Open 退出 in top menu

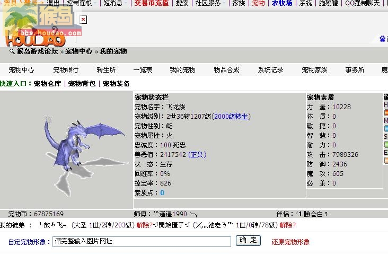point(53,3)
